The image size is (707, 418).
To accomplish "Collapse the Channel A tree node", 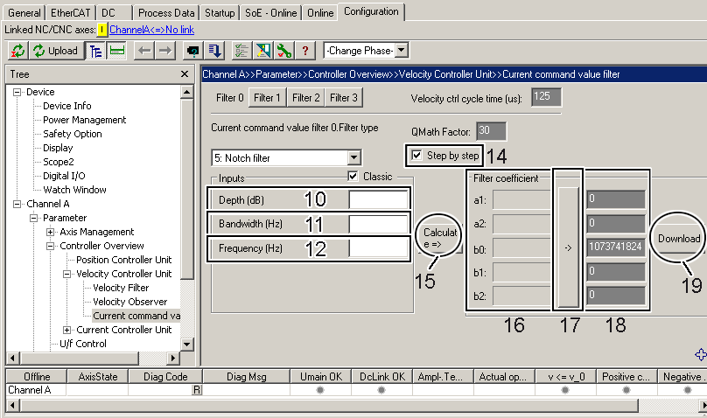I will [17, 204].
